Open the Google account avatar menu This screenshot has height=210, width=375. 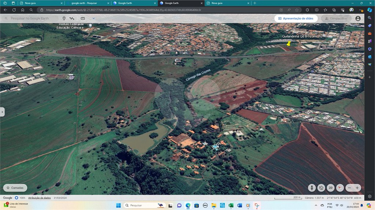point(358,18)
